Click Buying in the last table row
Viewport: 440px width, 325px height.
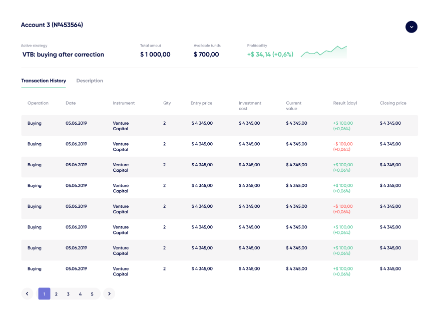point(35,268)
